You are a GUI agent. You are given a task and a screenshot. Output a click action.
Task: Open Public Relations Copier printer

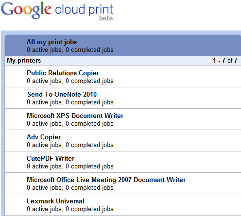tap(123, 77)
